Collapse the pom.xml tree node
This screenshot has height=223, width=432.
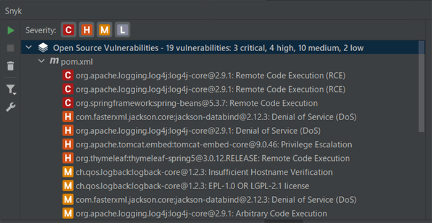click(x=41, y=60)
